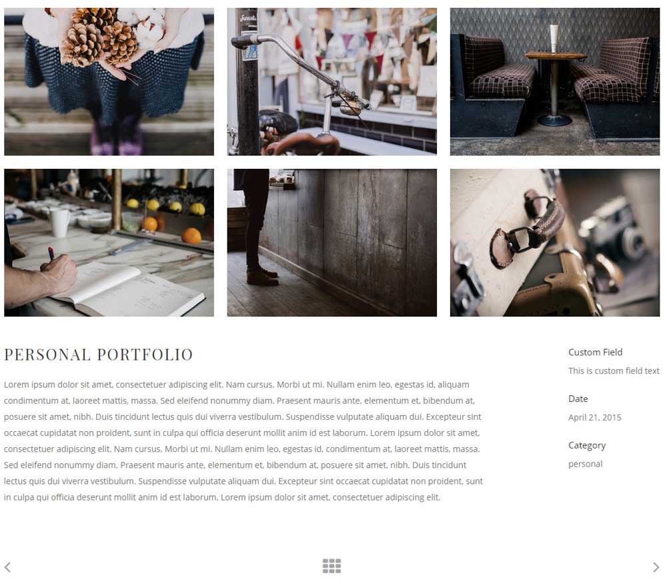Open the person standing at counter photo
Image resolution: width=667 pixels, height=586 pixels.
tap(331, 242)
